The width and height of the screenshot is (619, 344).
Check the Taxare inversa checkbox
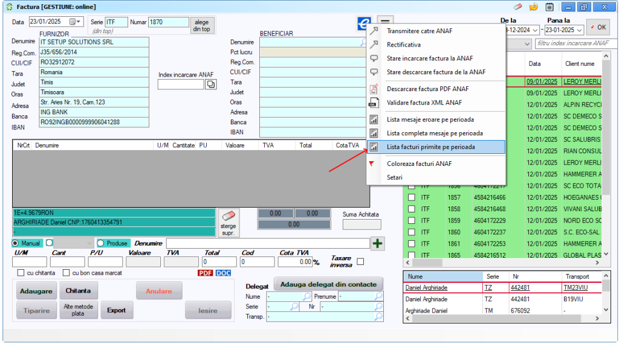click(x=360, y=262)
